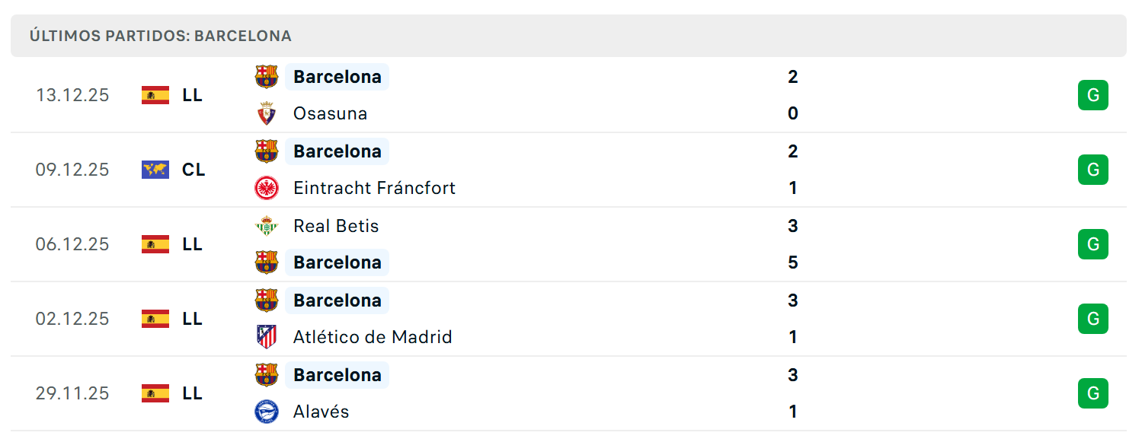Select the Real Betis team name
The image size is (1142, 442).
[x=336, y=226]
